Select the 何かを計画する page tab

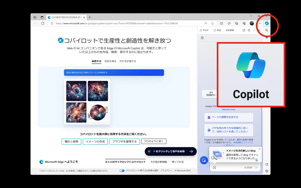(128, 61)
